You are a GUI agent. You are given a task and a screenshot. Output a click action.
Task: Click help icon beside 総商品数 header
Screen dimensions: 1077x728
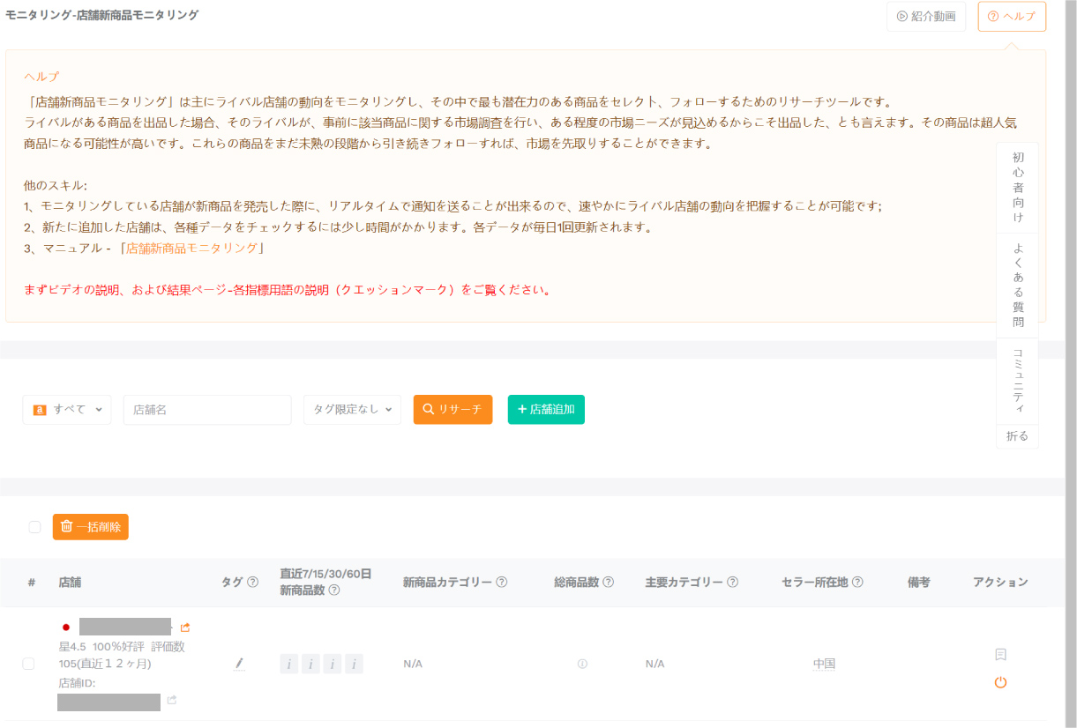tap(609, 582)
